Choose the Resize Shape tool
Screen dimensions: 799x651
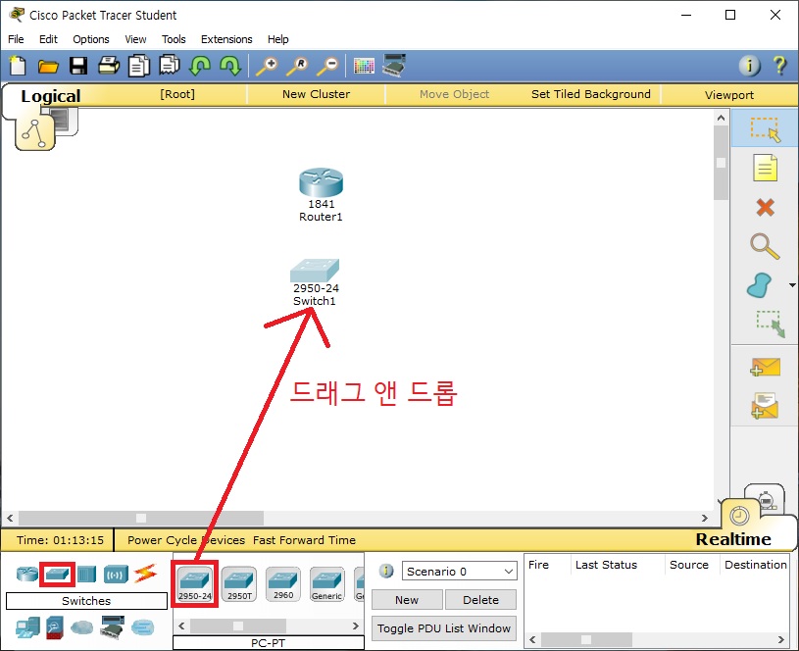click(x=771, y=325)
